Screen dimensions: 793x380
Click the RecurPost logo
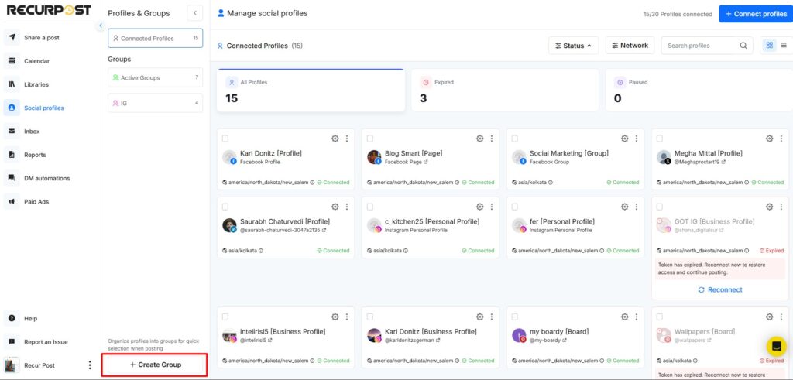click(49, 10)
